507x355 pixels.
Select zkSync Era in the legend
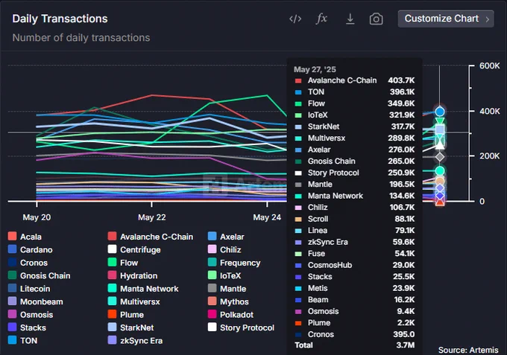135,340
